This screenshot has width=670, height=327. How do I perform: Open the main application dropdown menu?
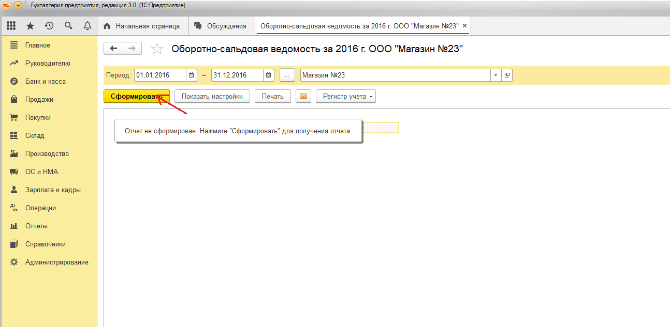pos(18,5)
